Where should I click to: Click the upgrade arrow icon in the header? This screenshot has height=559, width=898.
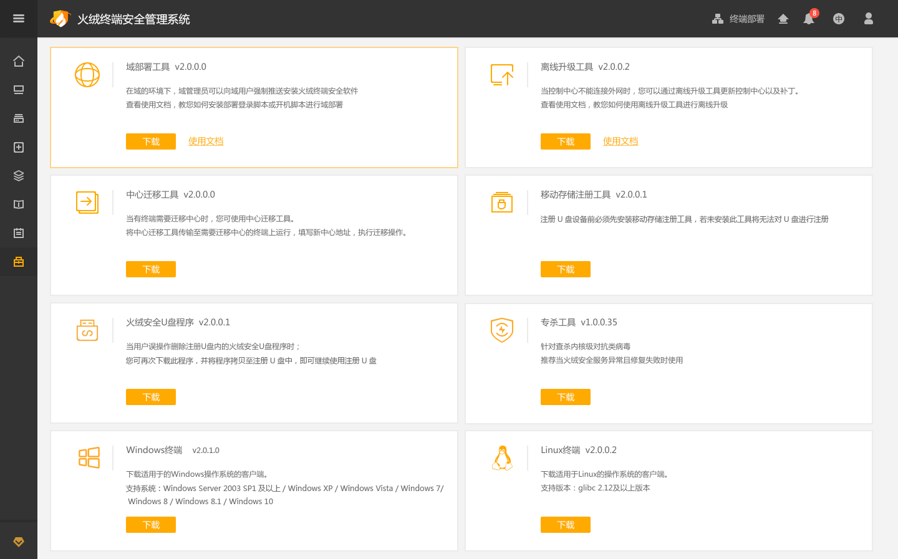click(x=783, y=19)
